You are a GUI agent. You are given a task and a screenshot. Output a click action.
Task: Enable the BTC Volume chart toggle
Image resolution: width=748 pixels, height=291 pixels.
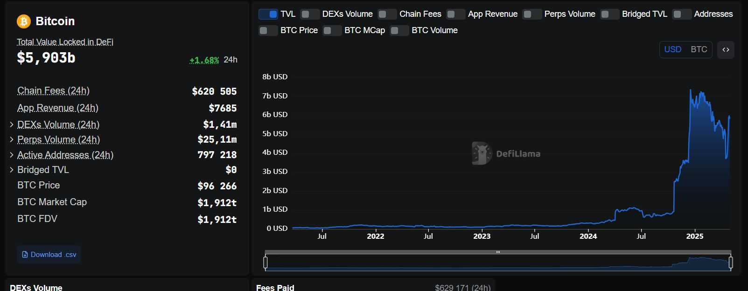399,30
